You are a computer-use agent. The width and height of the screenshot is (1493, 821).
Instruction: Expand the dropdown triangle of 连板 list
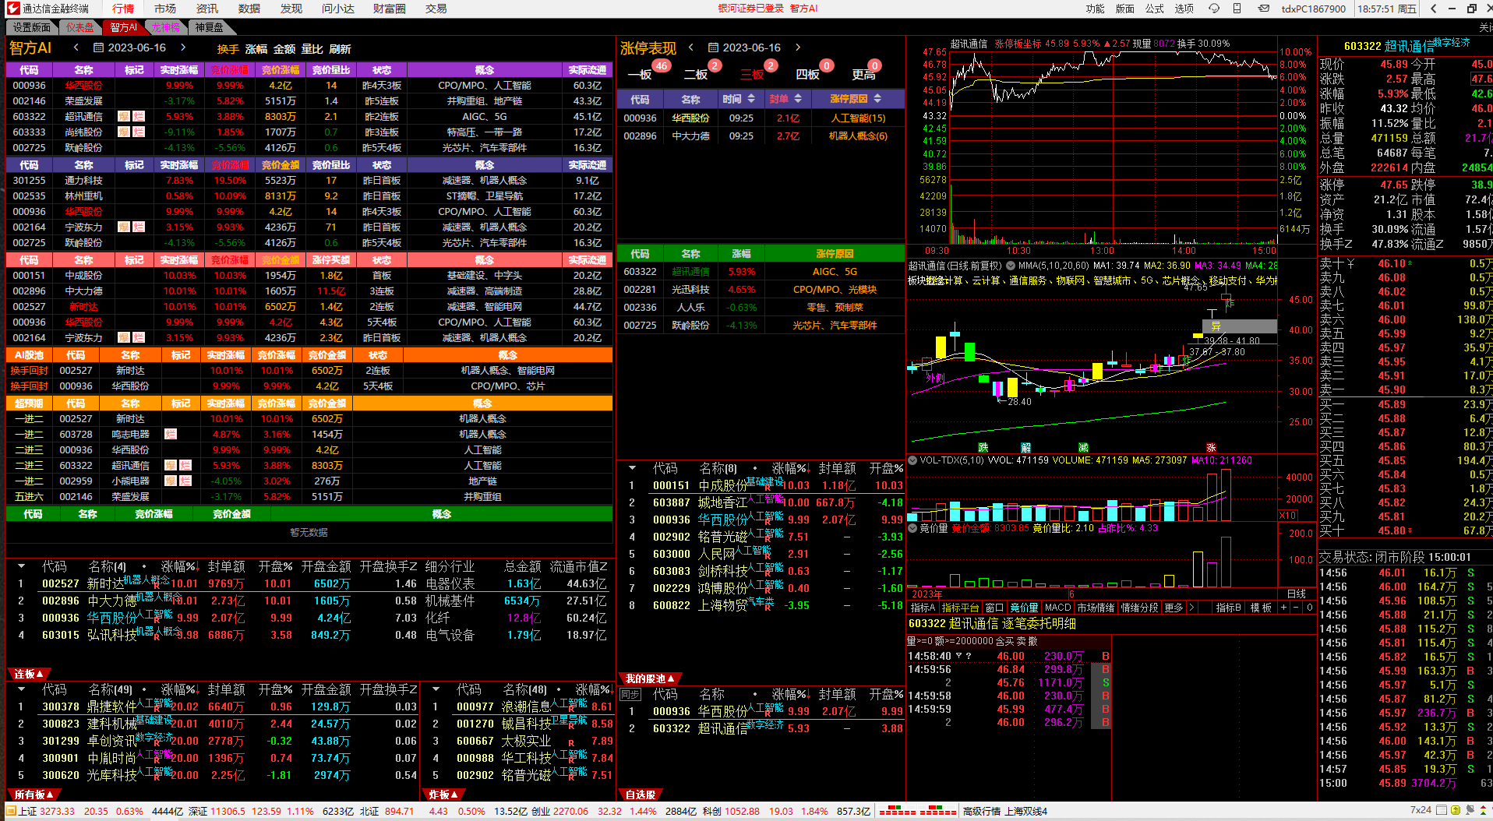click(21, 566)
